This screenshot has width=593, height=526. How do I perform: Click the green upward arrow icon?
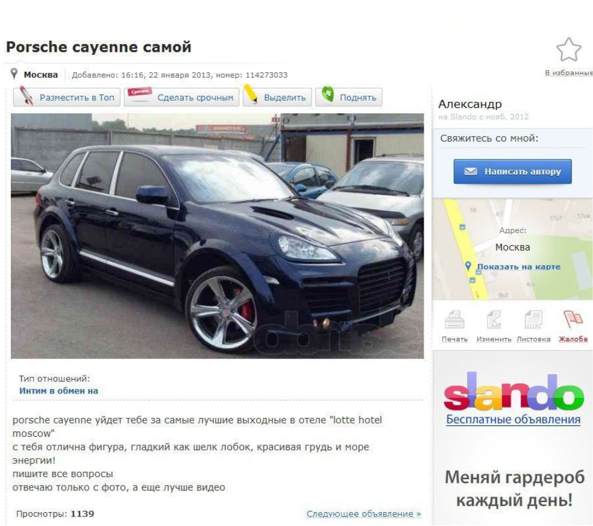tap(328, 94)
